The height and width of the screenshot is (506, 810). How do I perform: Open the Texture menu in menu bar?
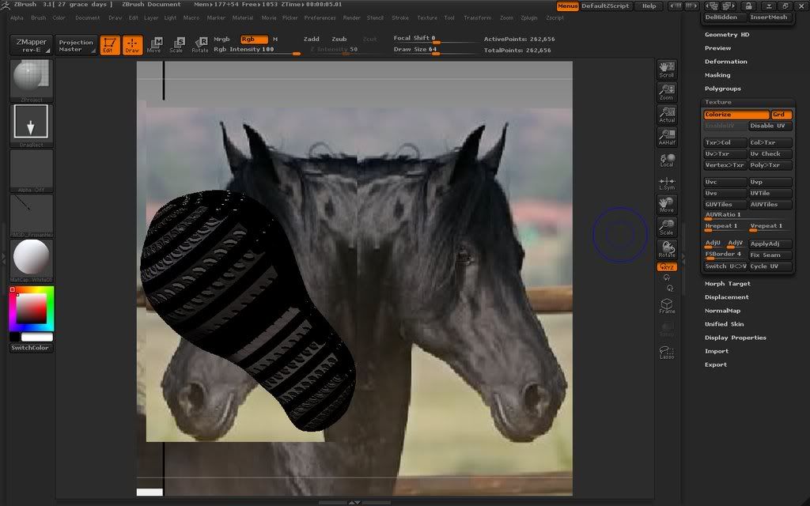426,17
